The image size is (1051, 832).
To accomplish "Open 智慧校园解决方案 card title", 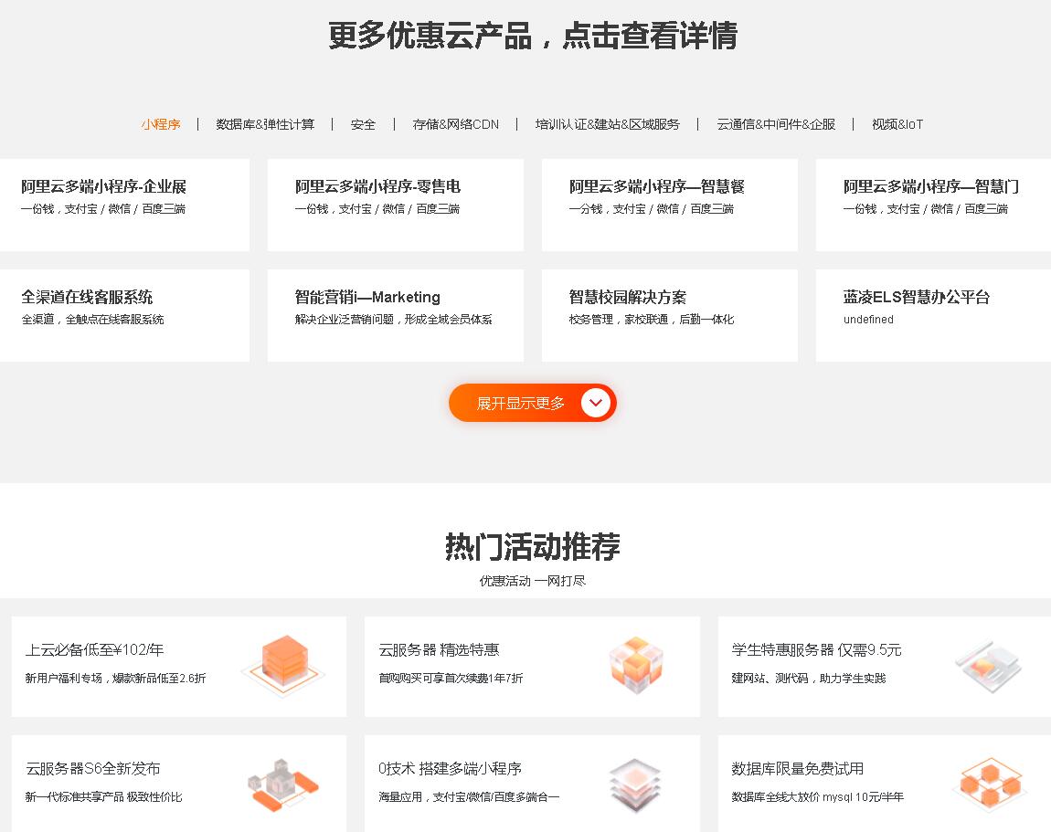I will point(627,297).
